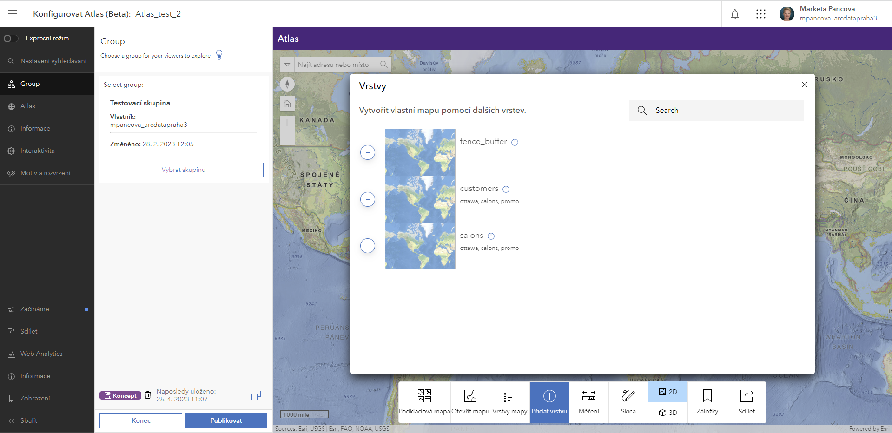892x433 pixels.
Task: Open the hamburger navigation menu
Action: [x=13, y=14]
